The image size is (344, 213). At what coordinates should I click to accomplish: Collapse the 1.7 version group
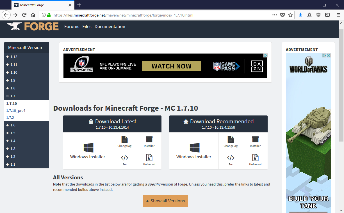tap(27, 96)
